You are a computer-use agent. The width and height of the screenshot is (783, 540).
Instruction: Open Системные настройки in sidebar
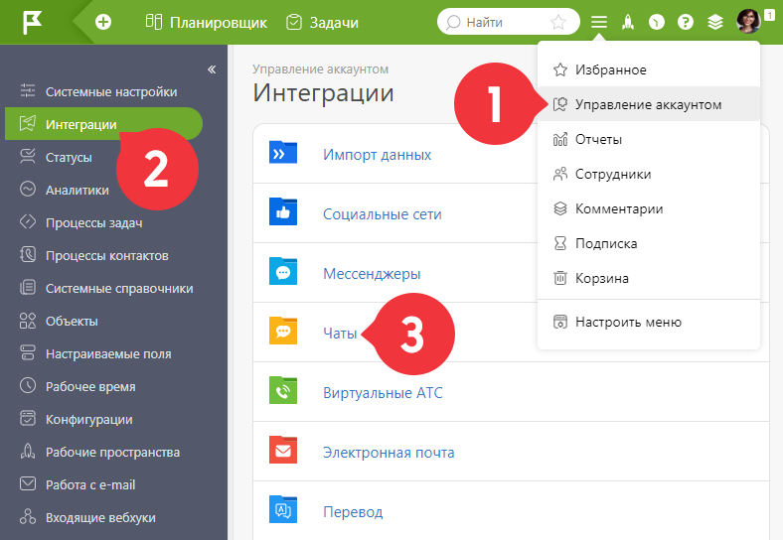(x=111, y=92)
